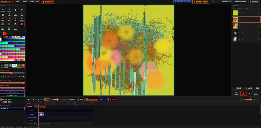This screenshot has width=261, height=128.
Task: Toggle the Once playback mode button
Action: coord(256,94)
